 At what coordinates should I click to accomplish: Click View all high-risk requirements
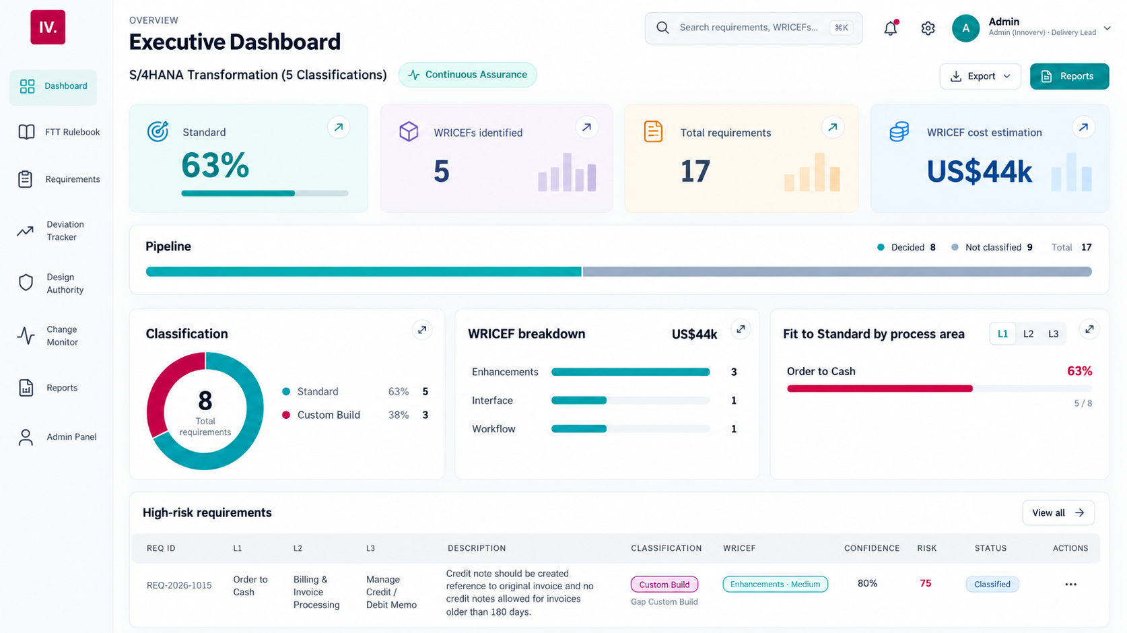tap(1058, 513)
